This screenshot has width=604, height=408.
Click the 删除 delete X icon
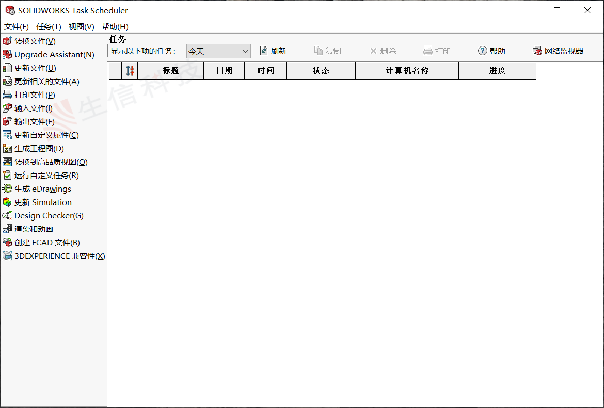[x=373, y=51]
